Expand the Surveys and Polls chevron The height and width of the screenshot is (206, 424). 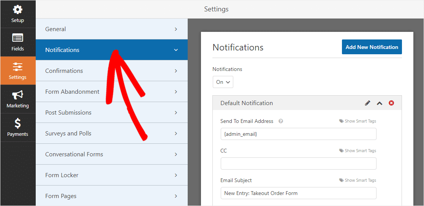[x=176, y=134]
